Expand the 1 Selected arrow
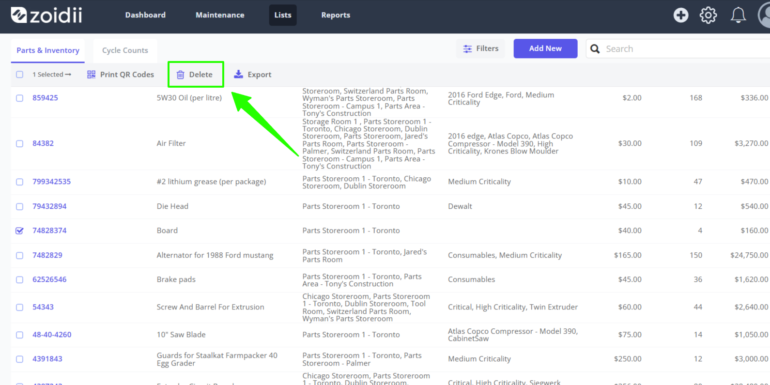This screenshot has height=385, width=770. click(x=68, y=75)
